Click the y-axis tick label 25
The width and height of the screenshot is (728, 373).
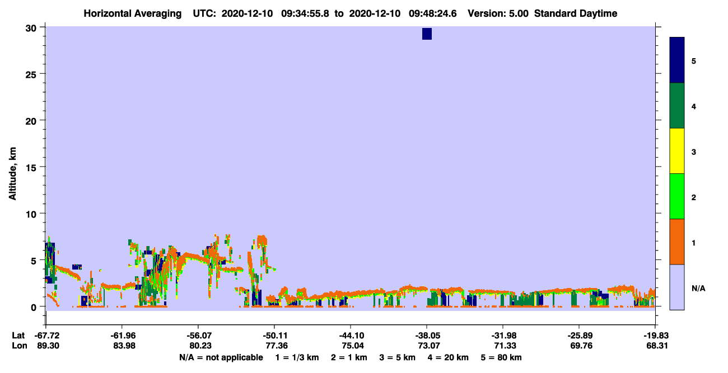click(31, 74)
